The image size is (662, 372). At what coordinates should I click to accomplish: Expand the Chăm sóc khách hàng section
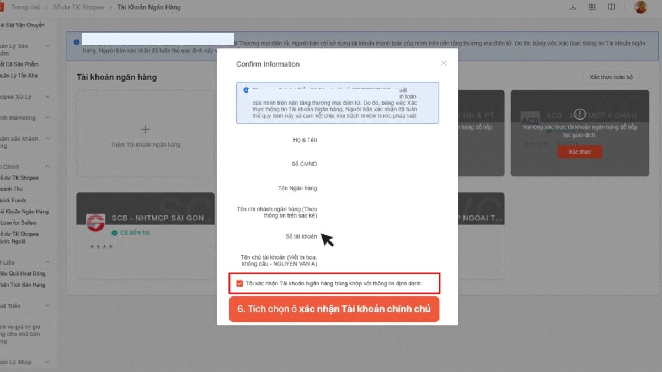[47, 139]
